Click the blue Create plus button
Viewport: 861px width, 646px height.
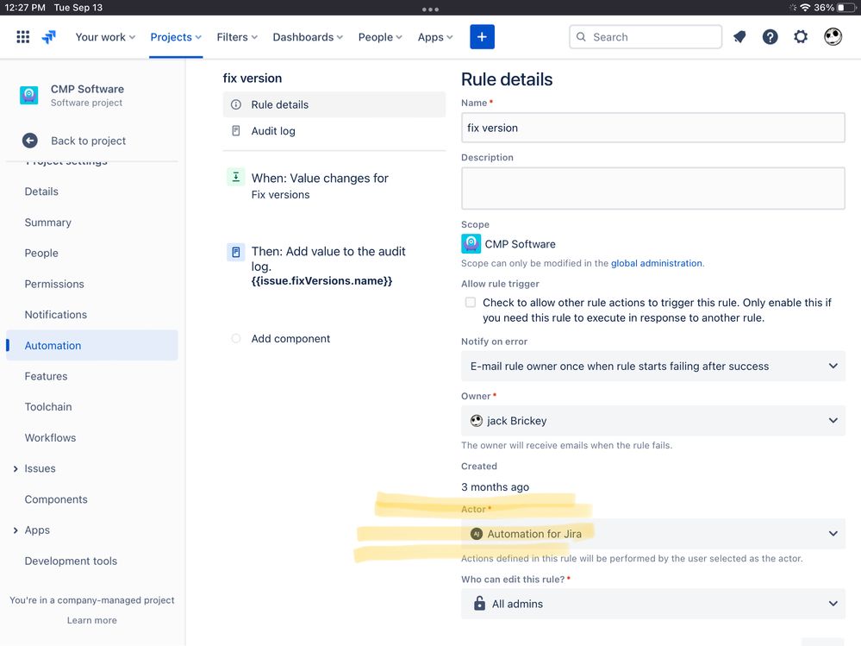coord(482,37)
